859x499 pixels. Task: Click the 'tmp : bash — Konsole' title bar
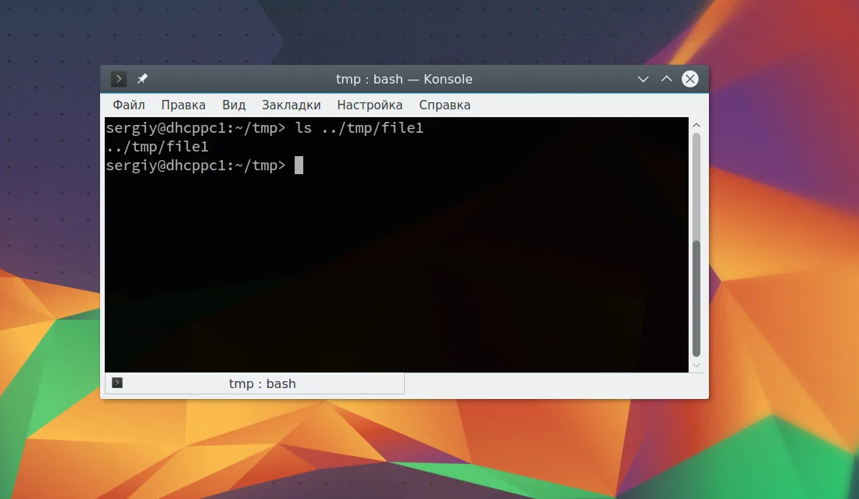click(404, 80)
